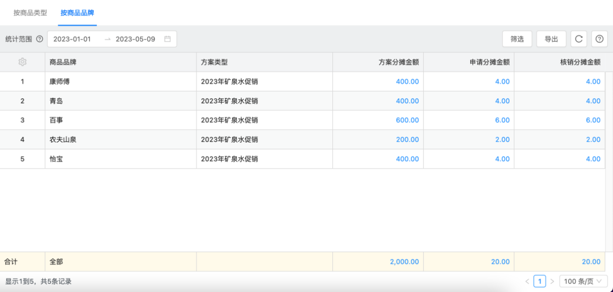Image resolution: width=613 pixels, height=292 pixels.
Task: Click the table vertical scrollbar
Action: pyautogui.click(x=609, y=162)
